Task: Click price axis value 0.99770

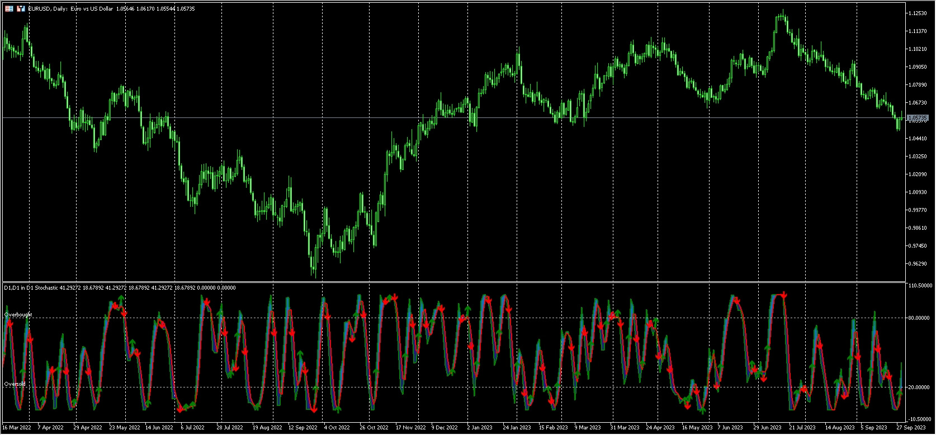Action: tap(918, 210)
